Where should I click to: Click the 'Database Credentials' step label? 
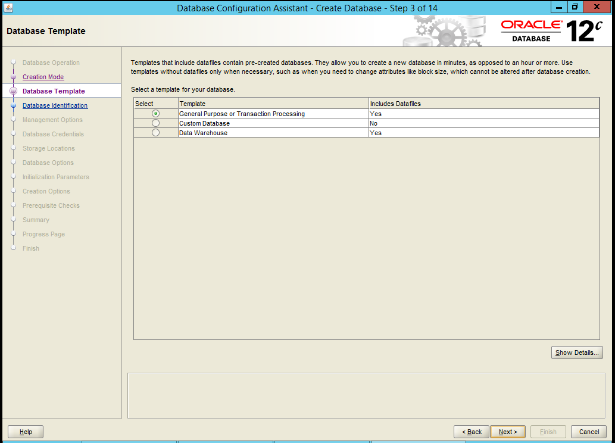53,134
